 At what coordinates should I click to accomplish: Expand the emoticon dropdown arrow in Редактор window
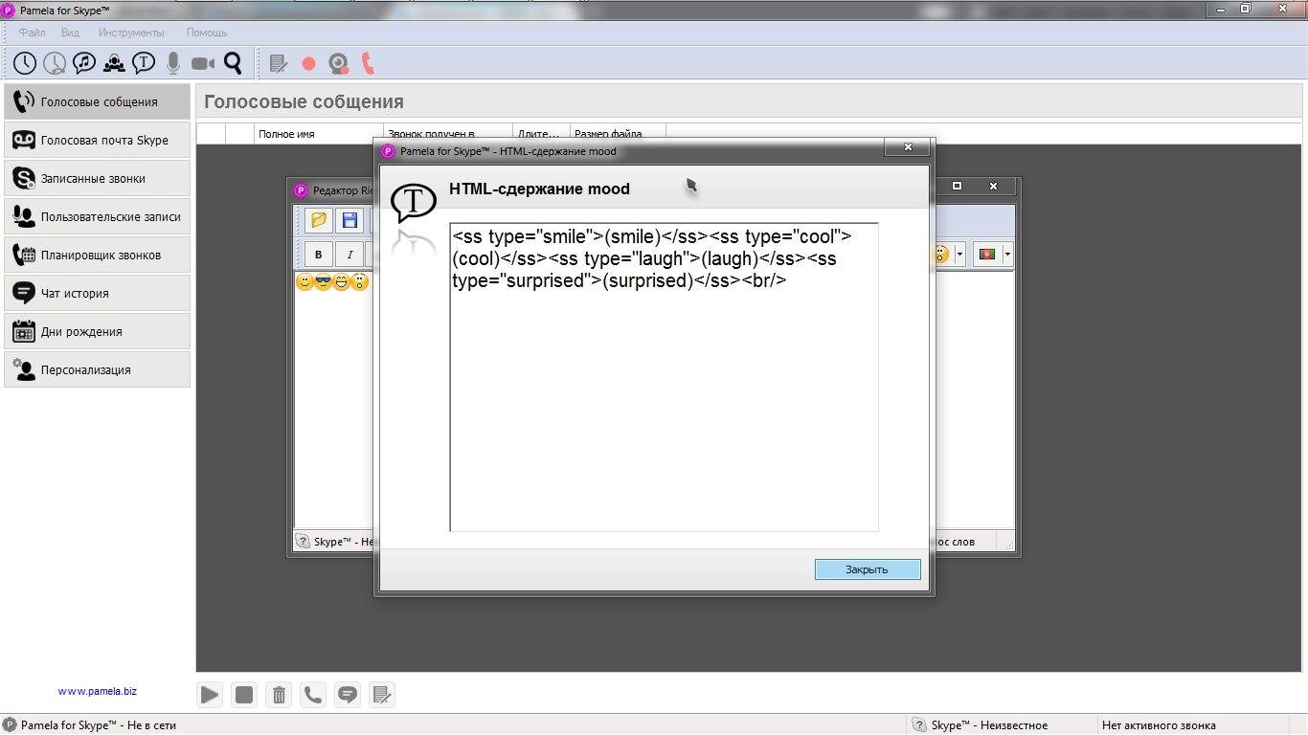[x=959, y=255]
